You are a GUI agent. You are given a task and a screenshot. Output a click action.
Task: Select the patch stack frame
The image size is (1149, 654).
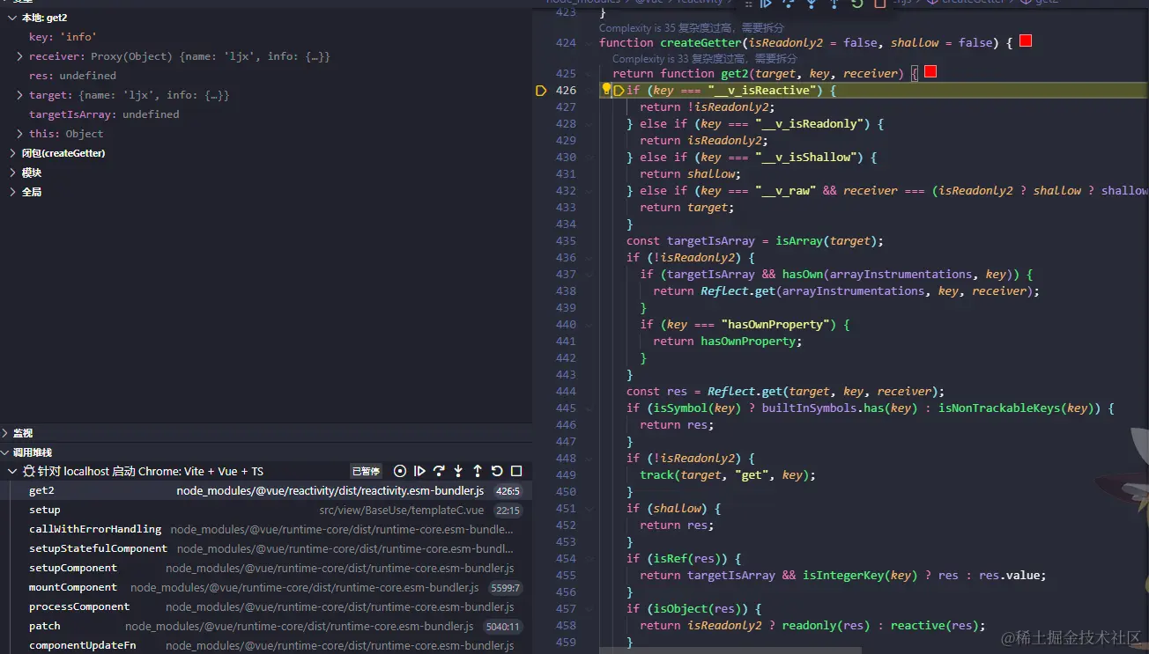[266, 627]
